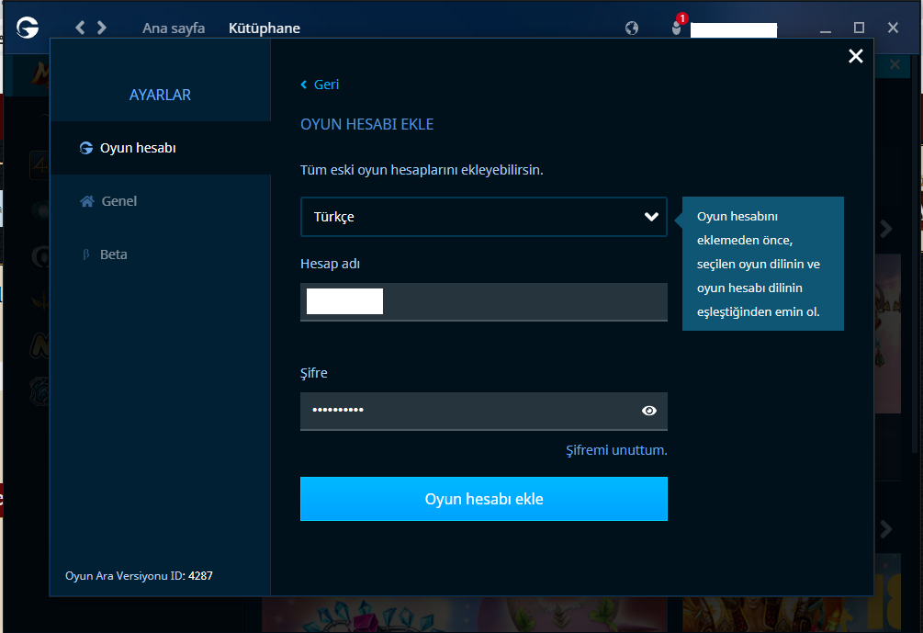
Task: Go forward with the right arrow
Action: point(102,27)
